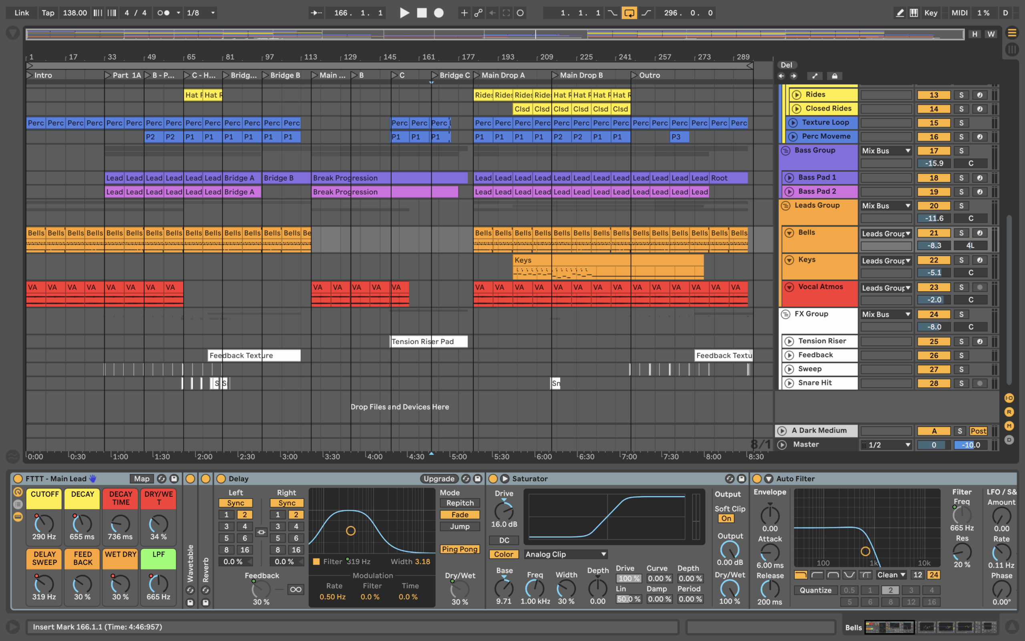Switch to MIDI map mode
This screenshot has height=641, width=1025.
[959, 13]
